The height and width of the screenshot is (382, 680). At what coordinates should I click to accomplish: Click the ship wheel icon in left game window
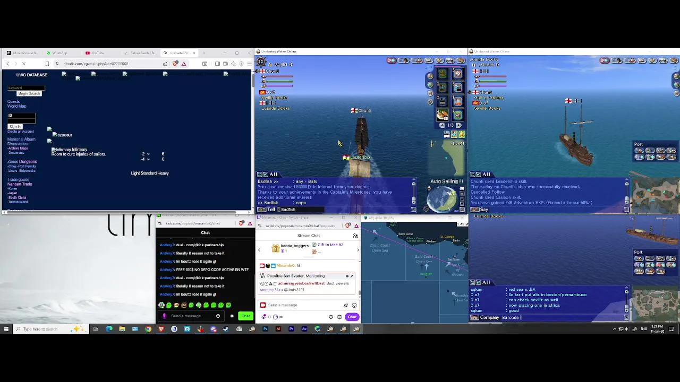click(x=260, y=61)
